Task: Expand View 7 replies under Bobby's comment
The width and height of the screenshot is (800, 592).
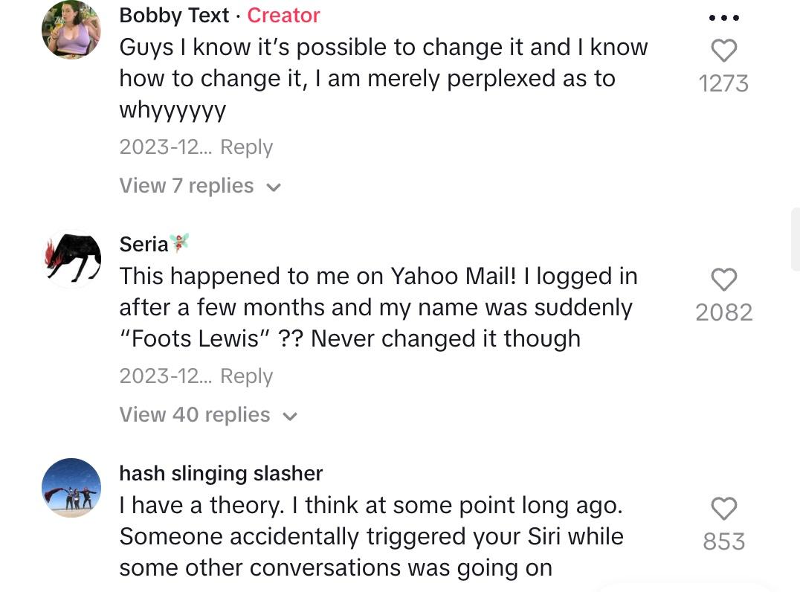Action: [x=187, y=185]
